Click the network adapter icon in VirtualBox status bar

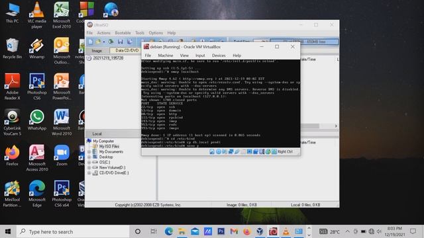coord(231,151)
